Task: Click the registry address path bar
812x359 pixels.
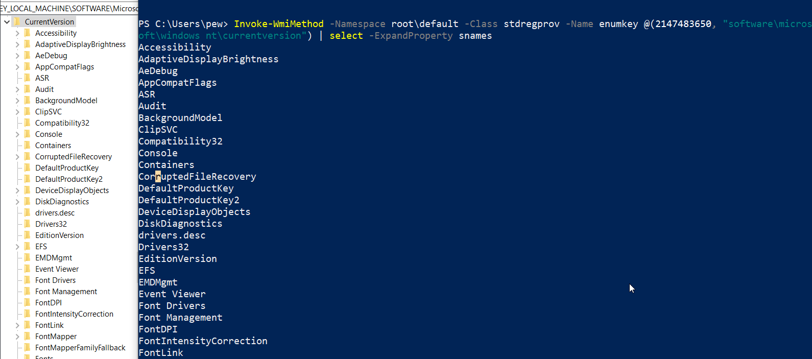Action: 69,8
